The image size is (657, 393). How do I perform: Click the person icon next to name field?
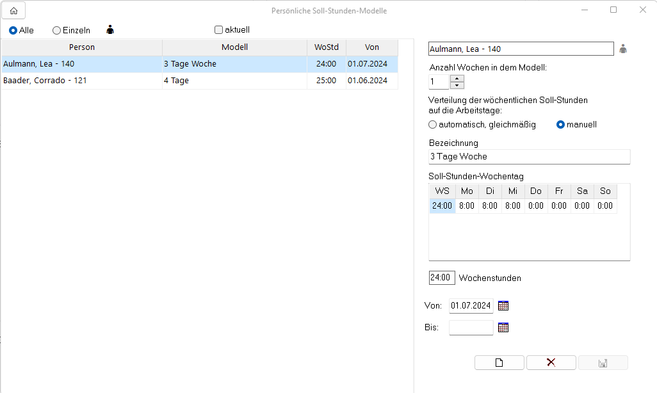pyautogui.click(x=623, y=49)
